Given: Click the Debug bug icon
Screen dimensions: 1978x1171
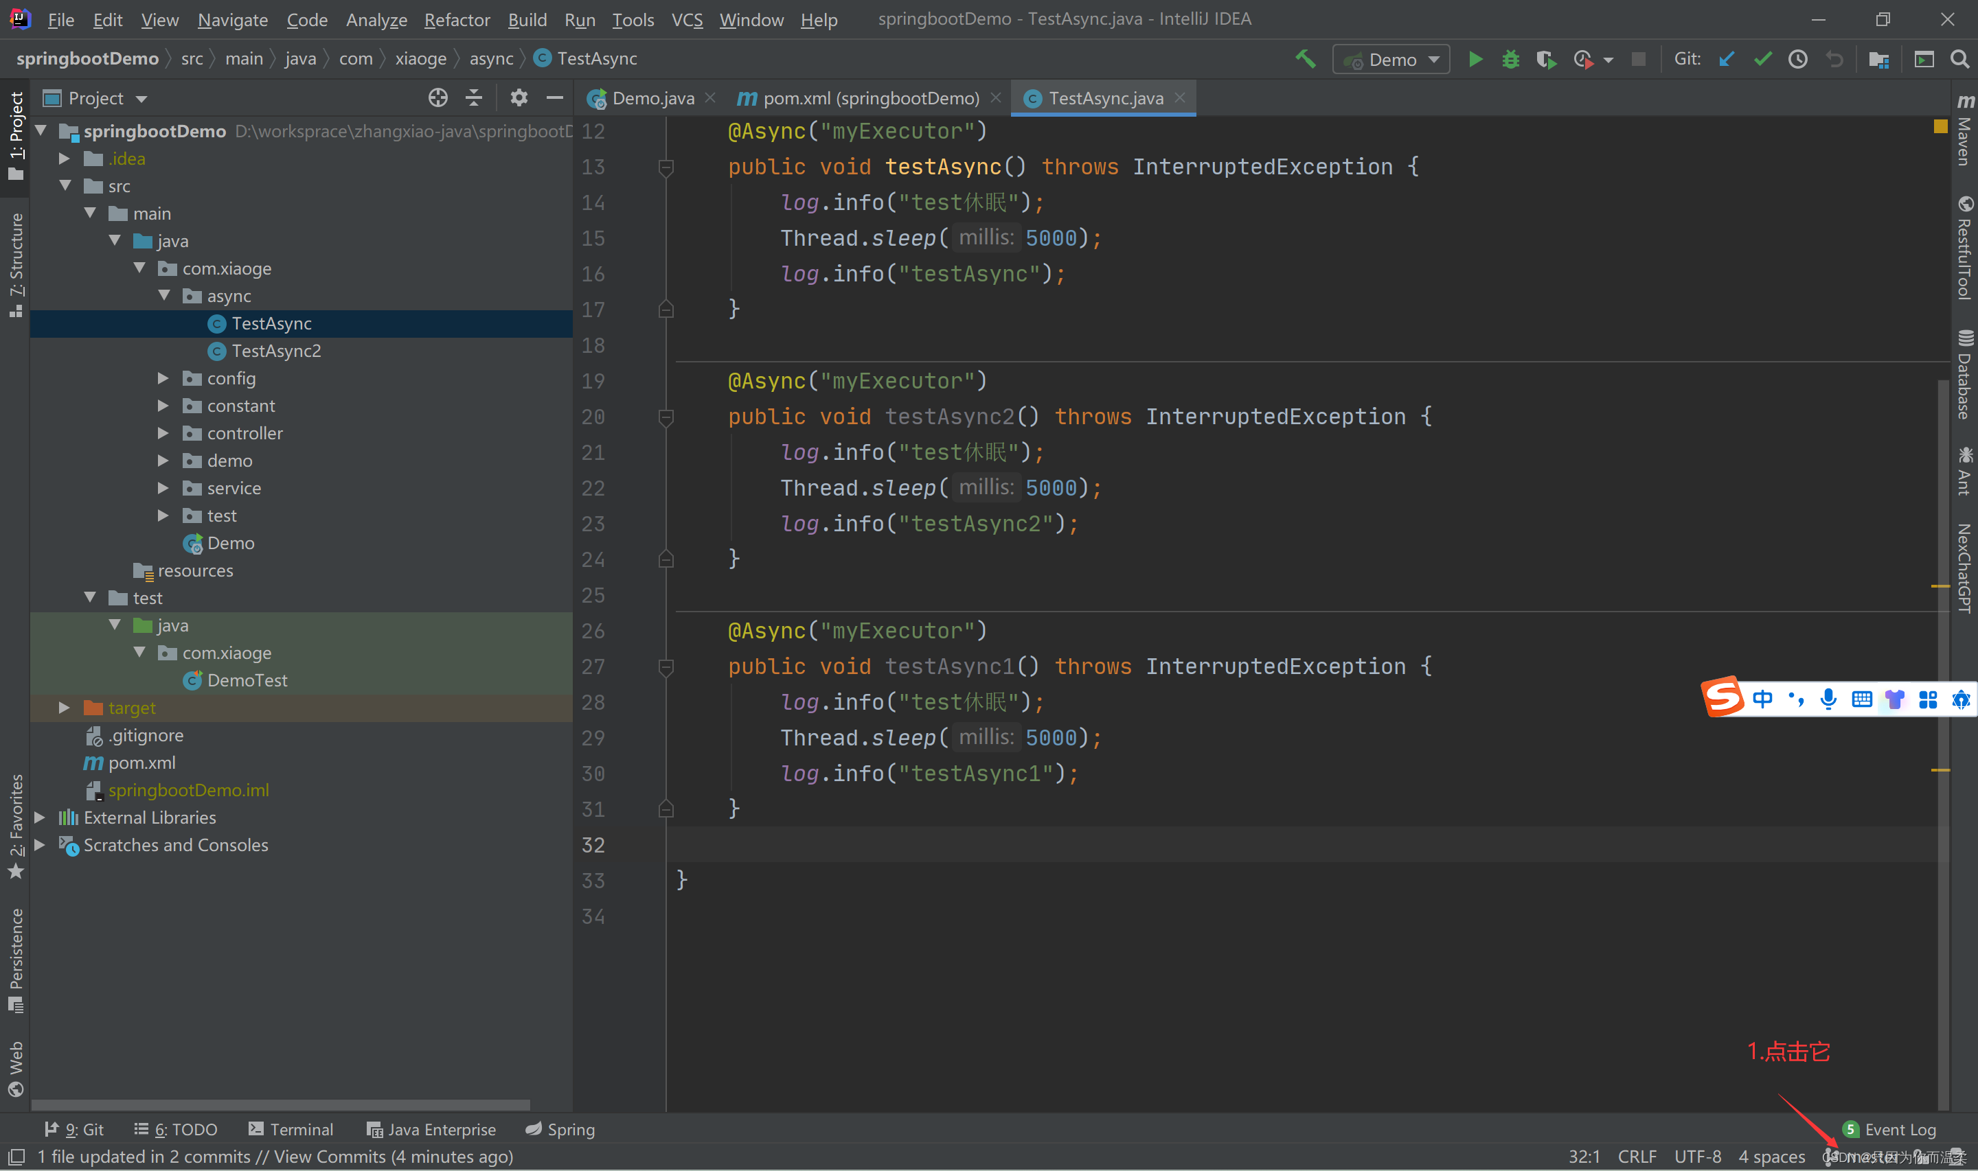Looking at the screenshot, I should point(1510,59).
